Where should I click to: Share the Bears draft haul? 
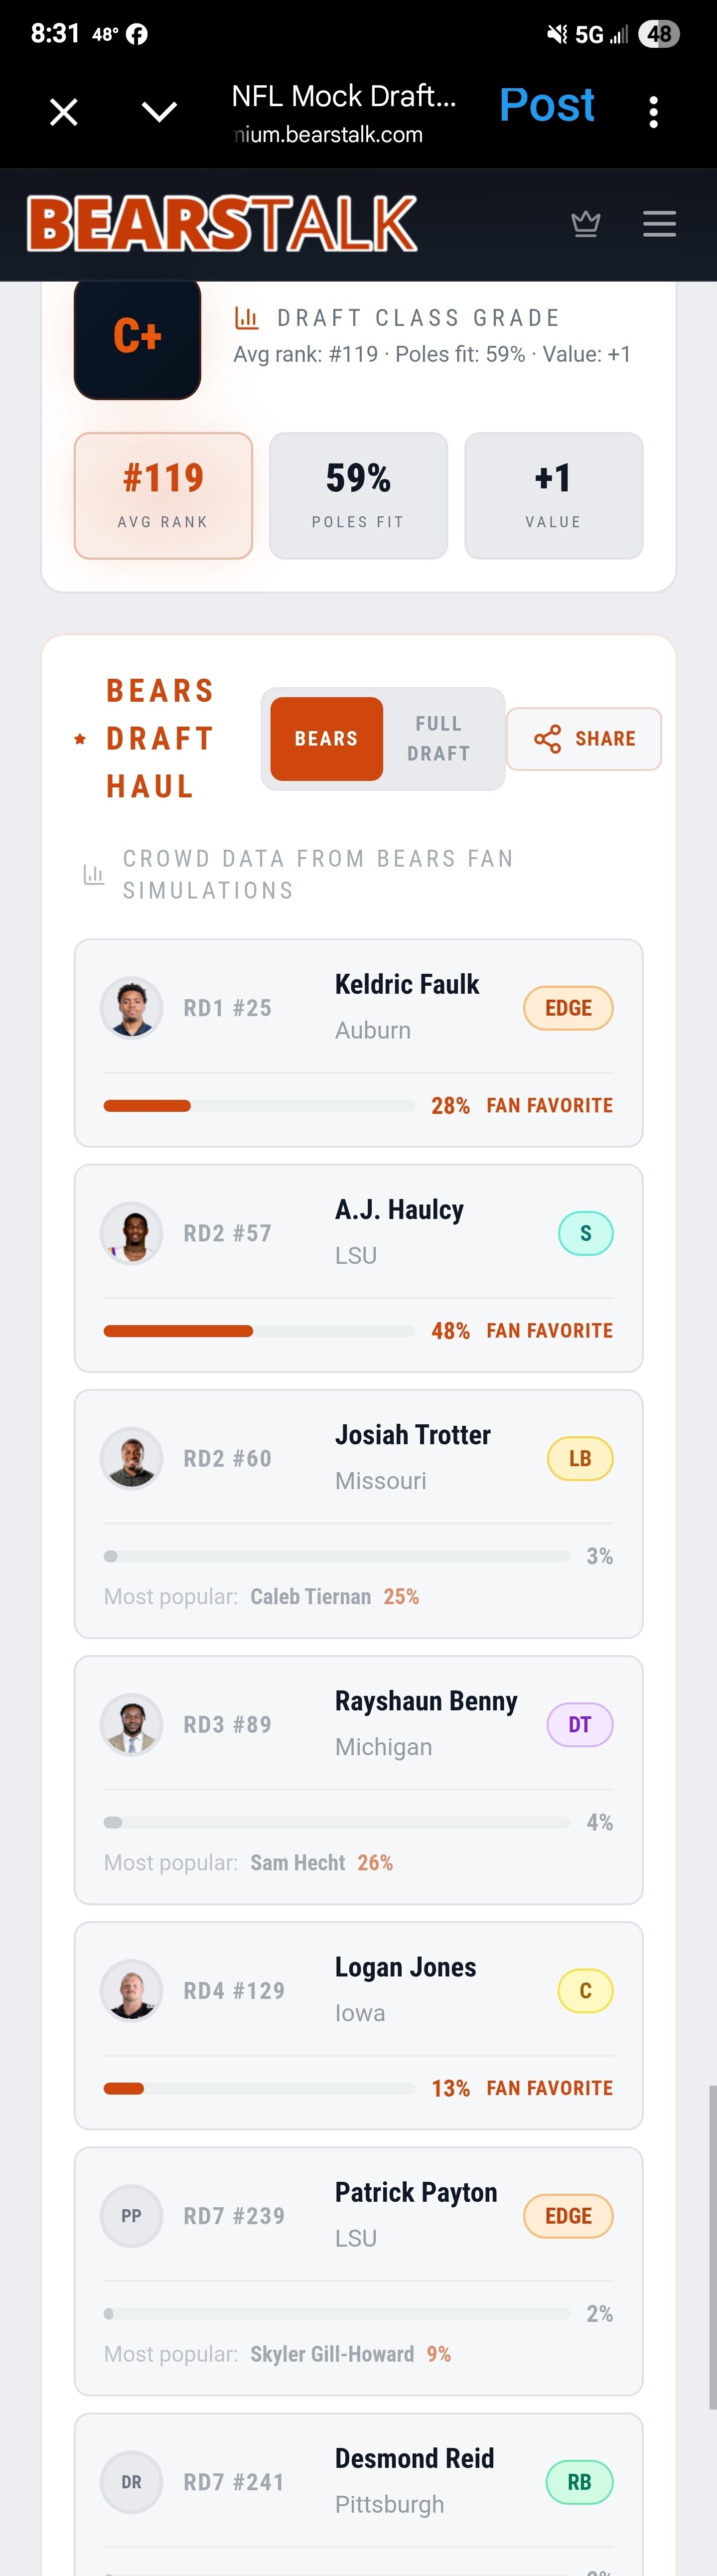click(x=584, y=739)
